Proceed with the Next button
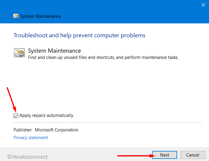209x161 pixels. (x=164, y=155)
